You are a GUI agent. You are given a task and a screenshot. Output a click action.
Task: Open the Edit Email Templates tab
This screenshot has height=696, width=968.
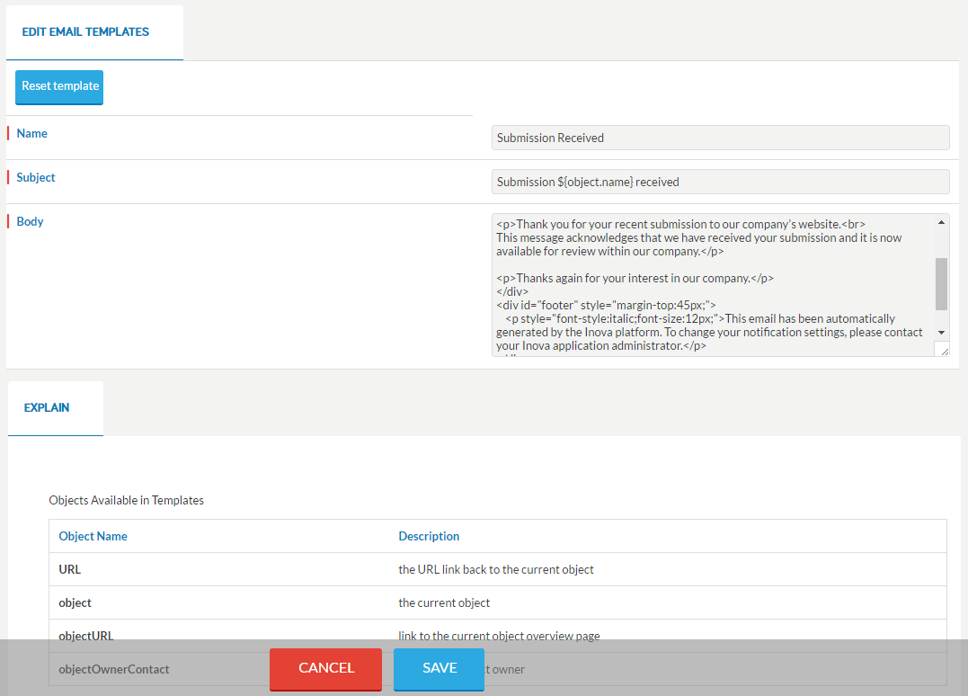point(94,32)
